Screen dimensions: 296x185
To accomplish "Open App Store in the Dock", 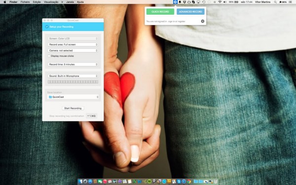I will 90,182.
